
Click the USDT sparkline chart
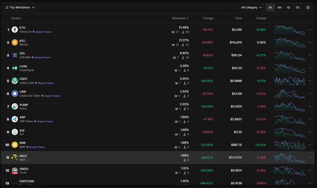[289, 81]
